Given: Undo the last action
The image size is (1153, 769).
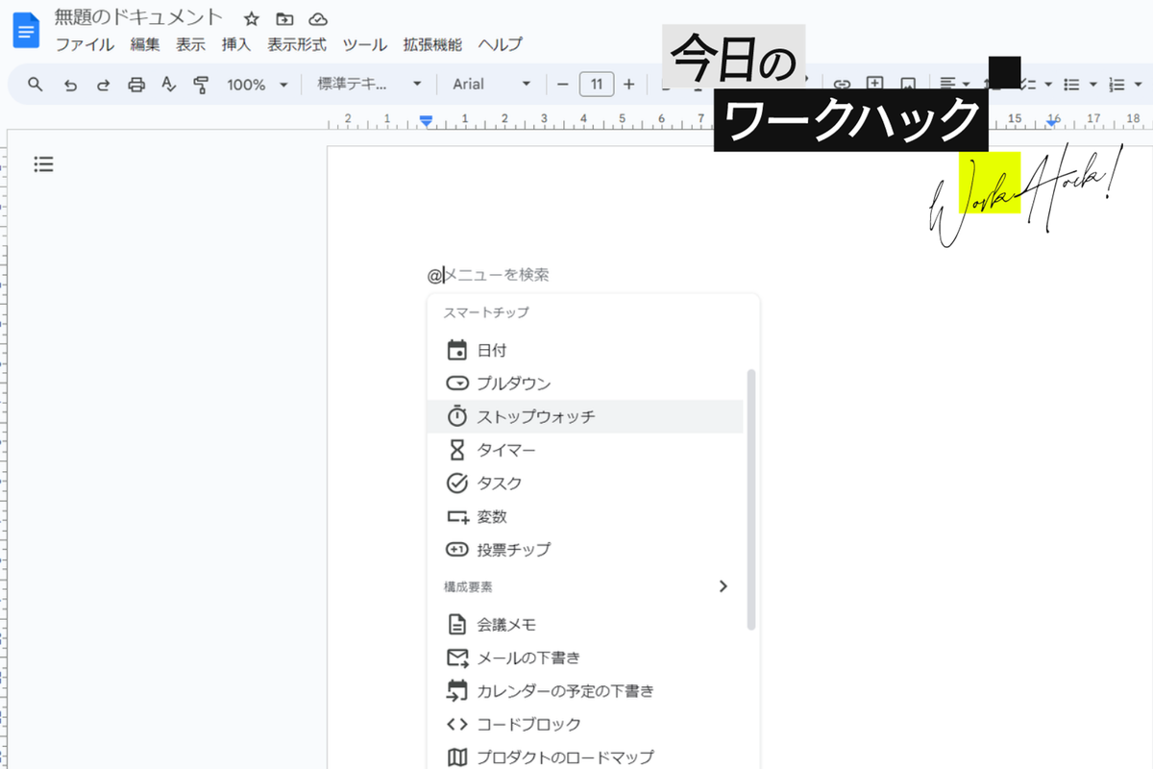Looking at the screenshot, I should (69, 85).
